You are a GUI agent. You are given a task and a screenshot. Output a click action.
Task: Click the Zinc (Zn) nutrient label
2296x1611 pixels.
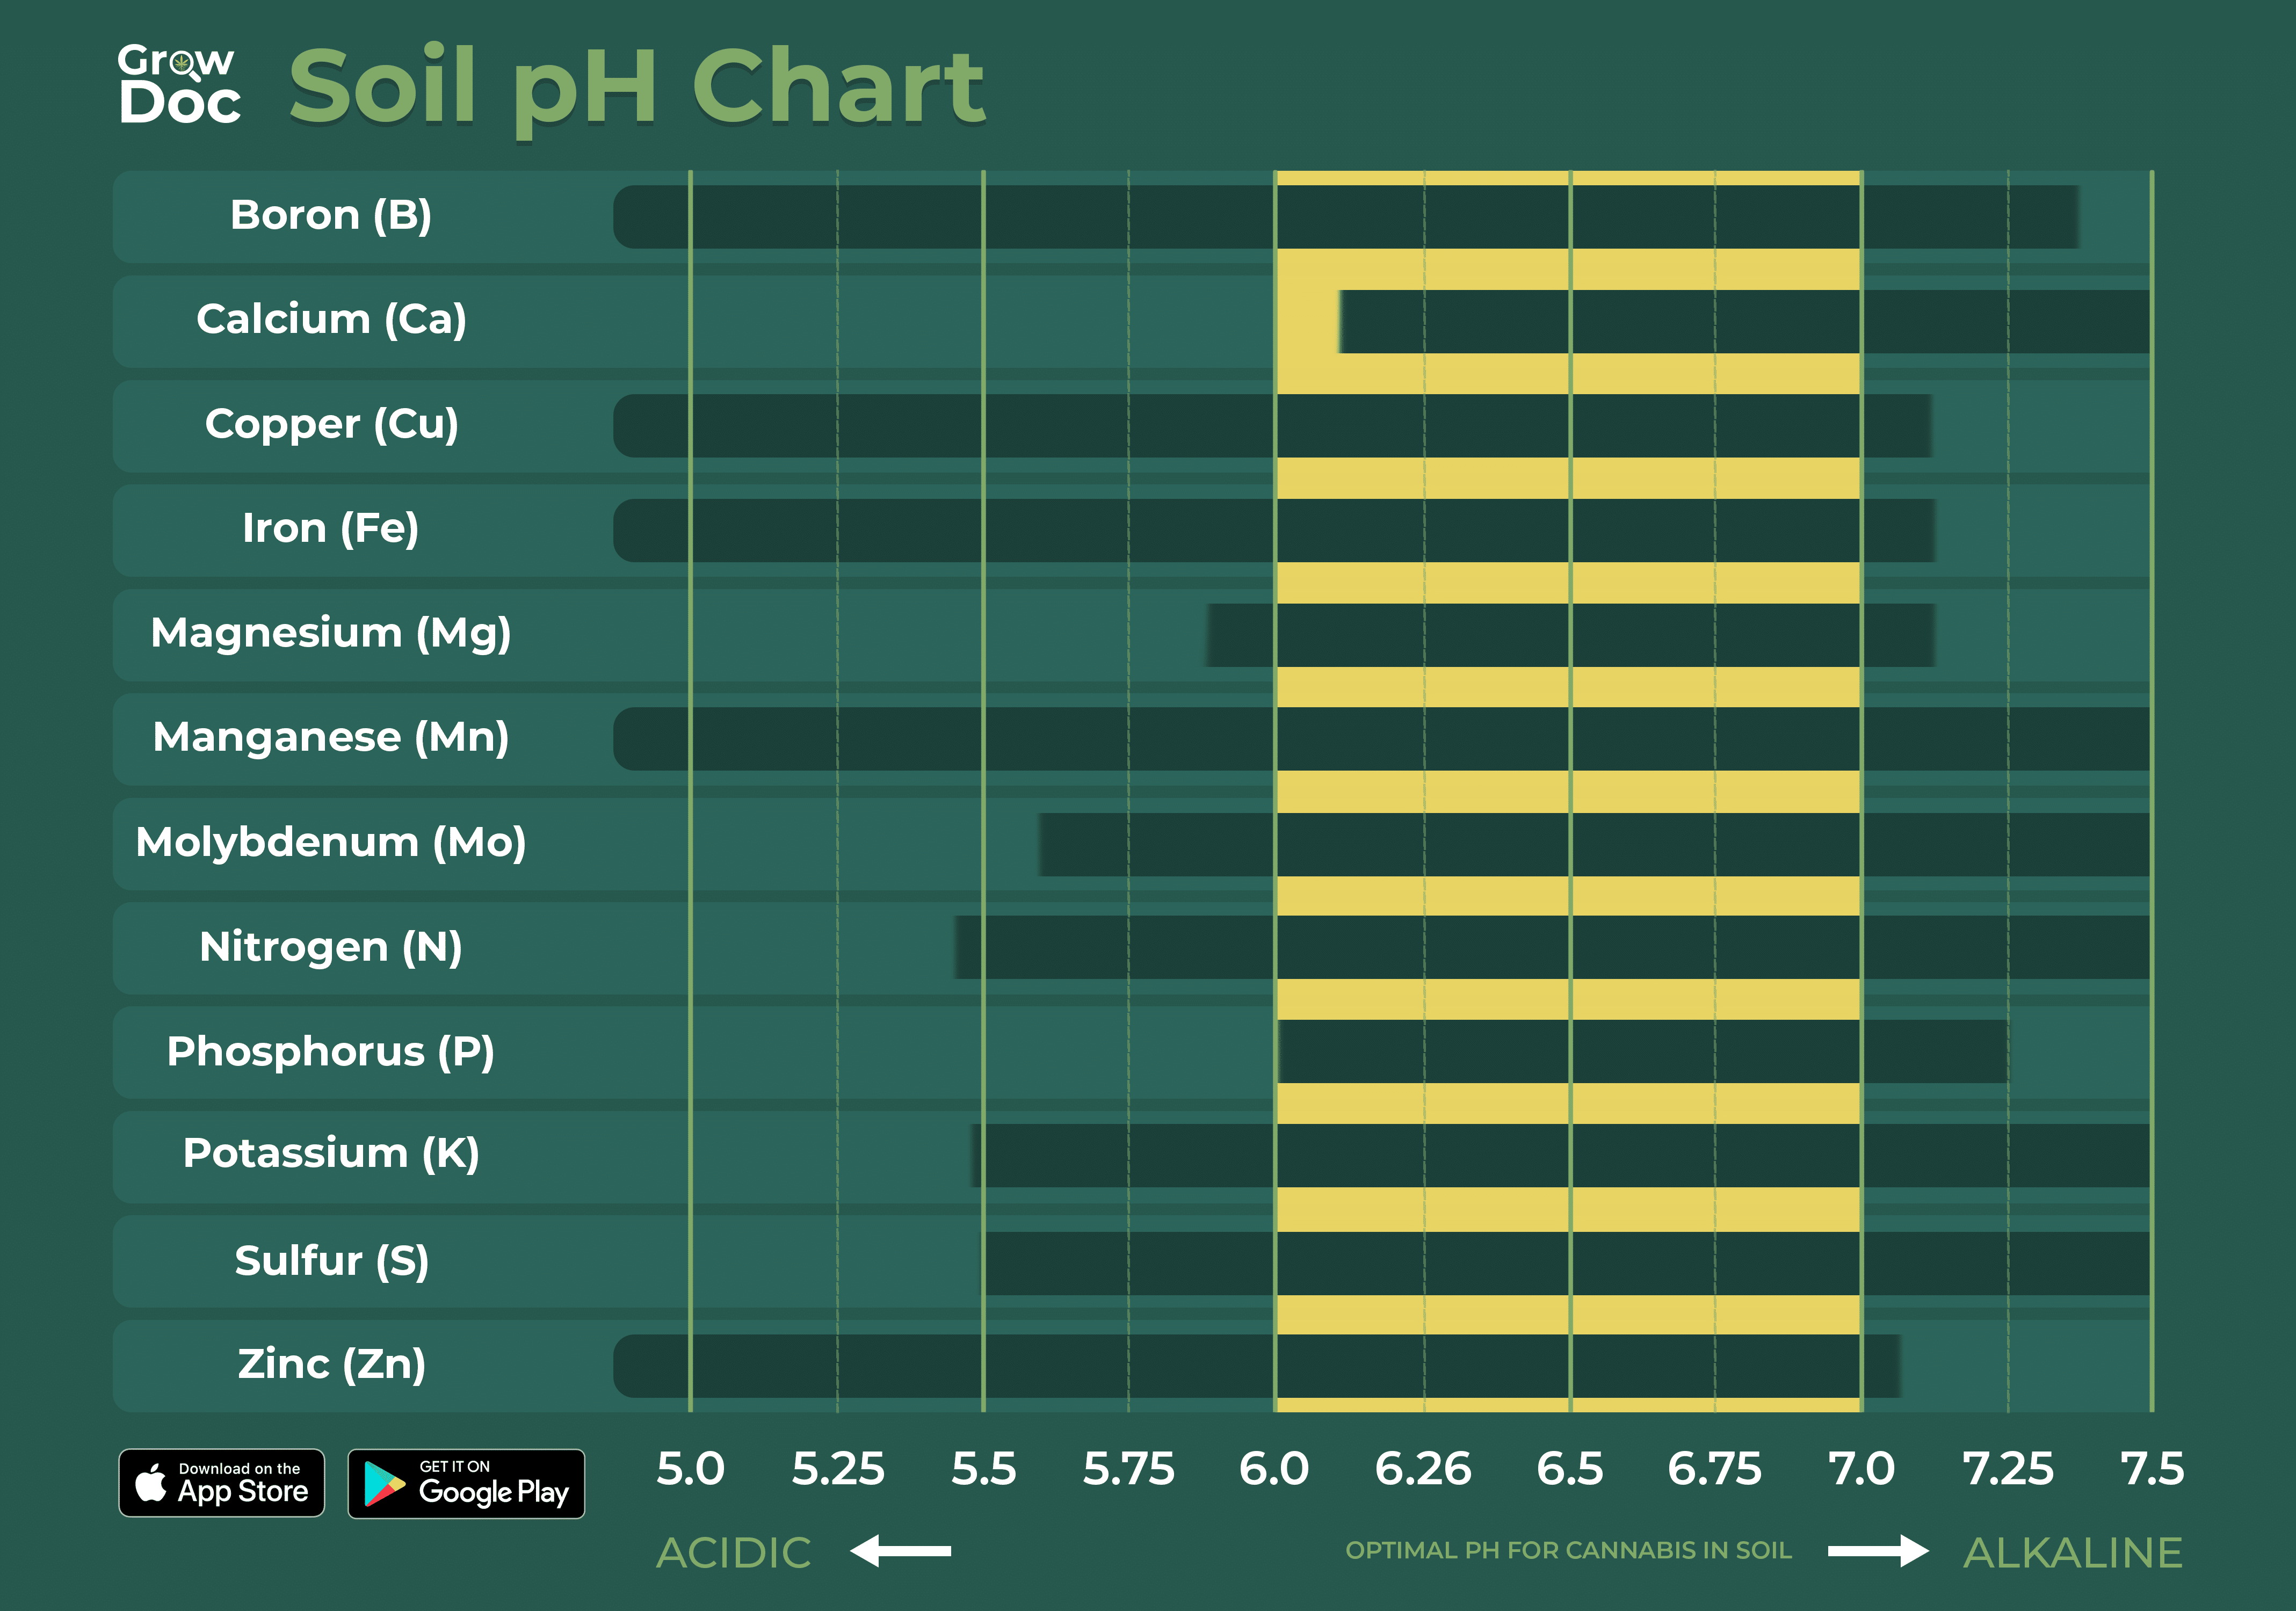331,1364
